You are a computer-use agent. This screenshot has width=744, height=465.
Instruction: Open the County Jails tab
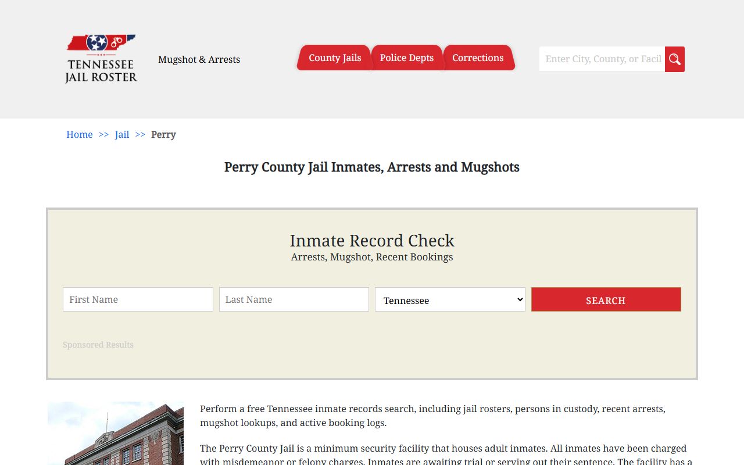click(x=335, y=58)
